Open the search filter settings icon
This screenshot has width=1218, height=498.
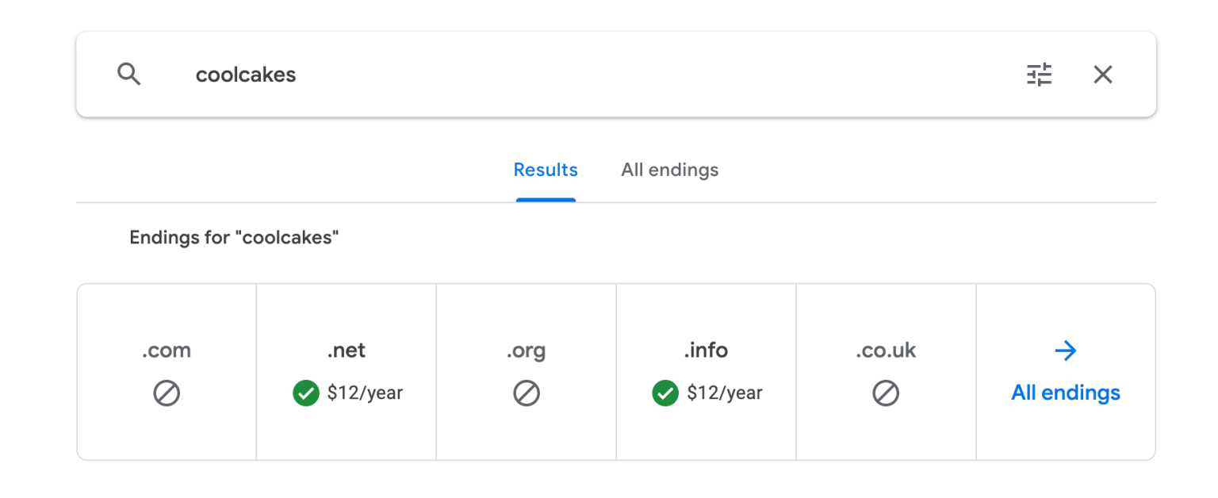[x=1039, y=75]
